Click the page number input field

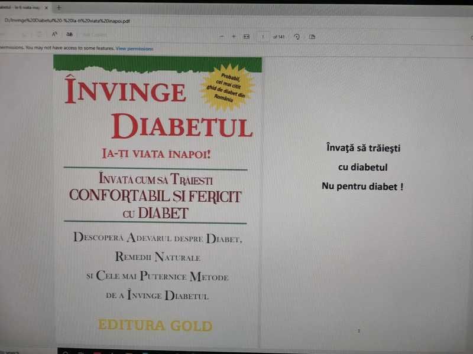[x=263, y=37]
